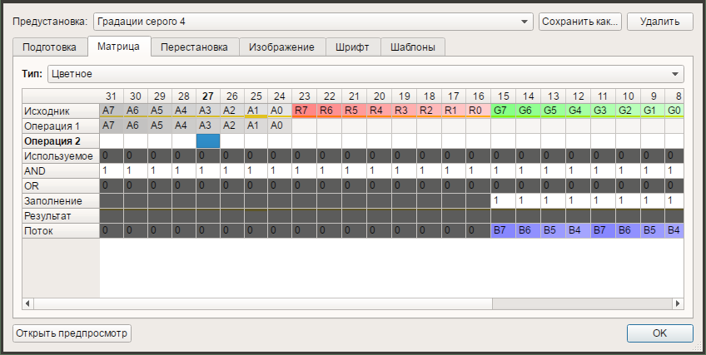Click column header 31
The width and height of the screenshot is (706, 355).
[112, 96]
